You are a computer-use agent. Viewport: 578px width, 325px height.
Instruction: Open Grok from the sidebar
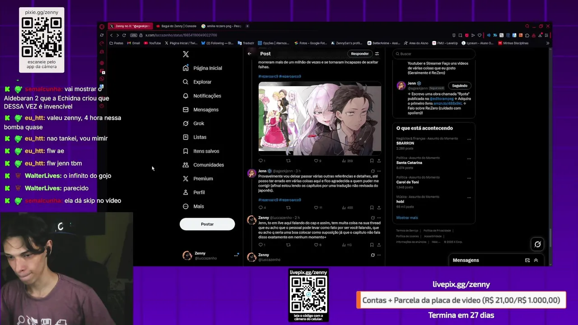193,123
